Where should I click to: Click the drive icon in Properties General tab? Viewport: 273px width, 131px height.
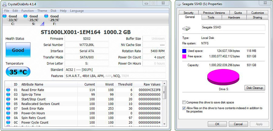186,28
